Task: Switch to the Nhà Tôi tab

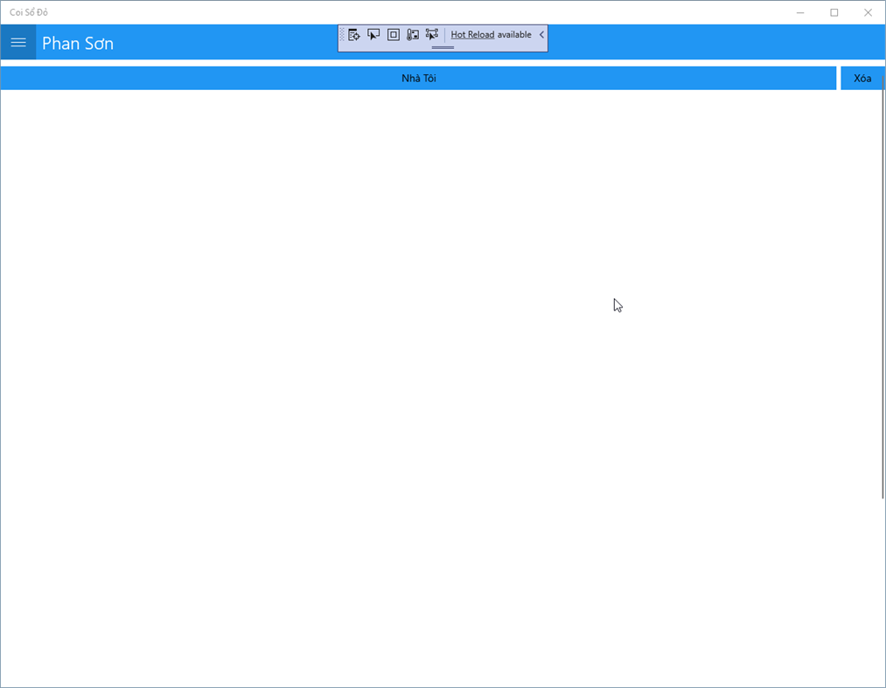Action: coord(419,78)
